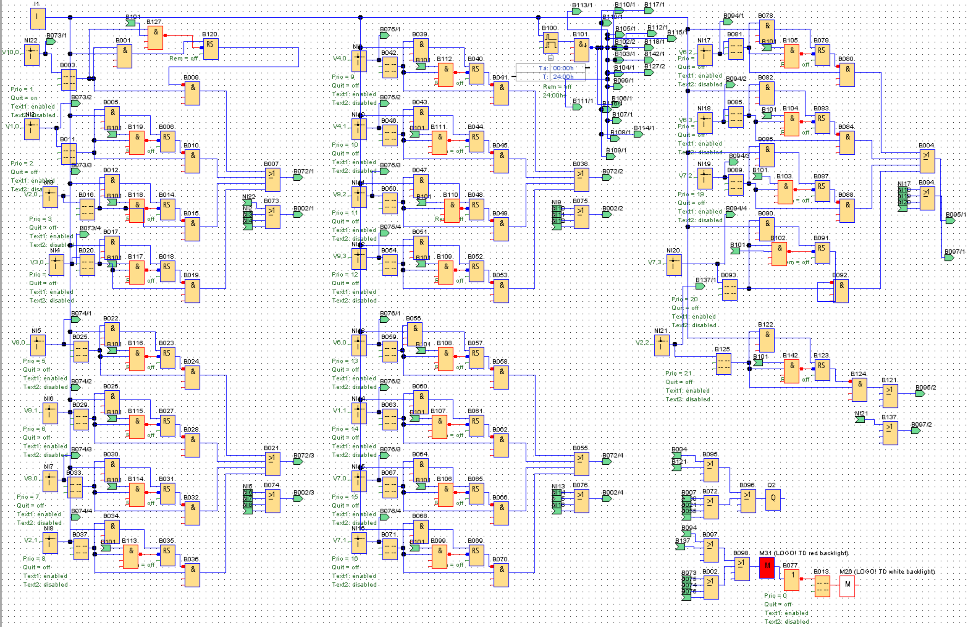Select the red B127 AND block
The image size is (969, 627).
point(155,37)
